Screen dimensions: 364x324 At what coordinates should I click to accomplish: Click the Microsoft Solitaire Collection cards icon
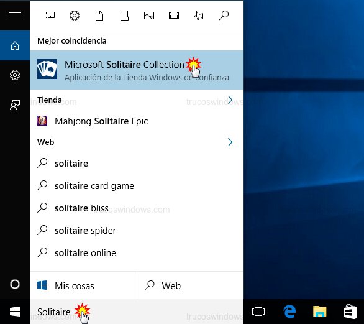[47, 69]
